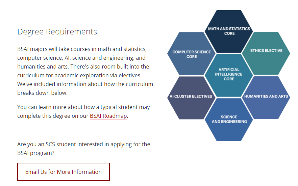Click the teal Ethics Elective hexagon
The height and width of the screenshot is (186, 298).
266,54
